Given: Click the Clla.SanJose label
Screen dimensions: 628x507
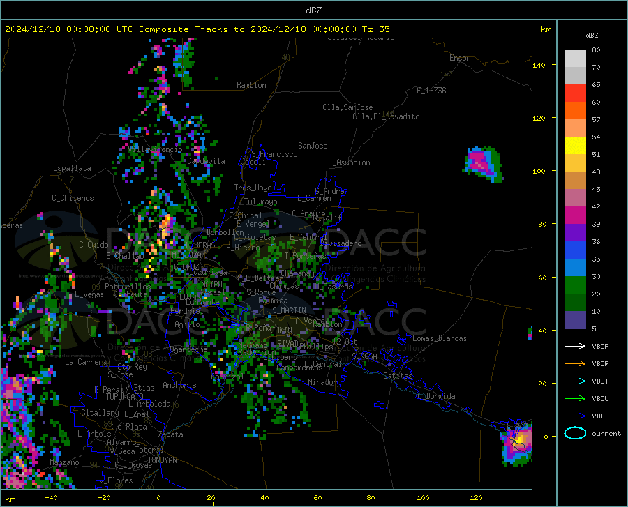Looking at the screenshot, I should tap(347, 107).
